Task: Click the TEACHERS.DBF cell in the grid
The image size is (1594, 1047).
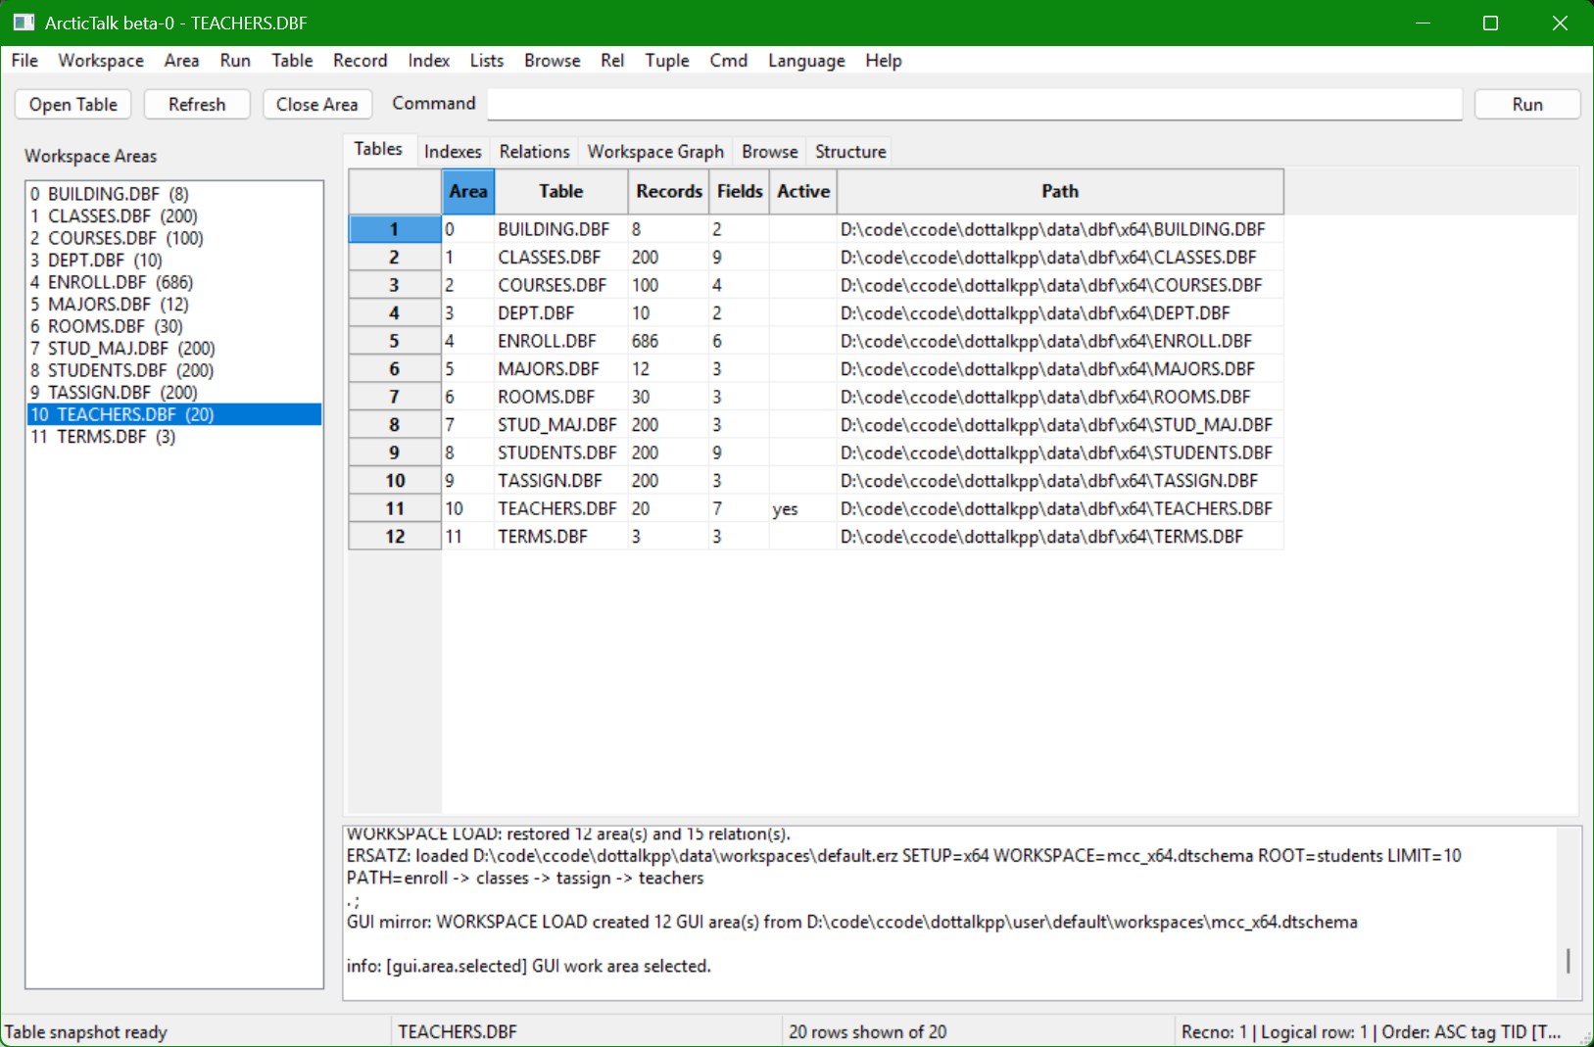Action: point(560,508)
